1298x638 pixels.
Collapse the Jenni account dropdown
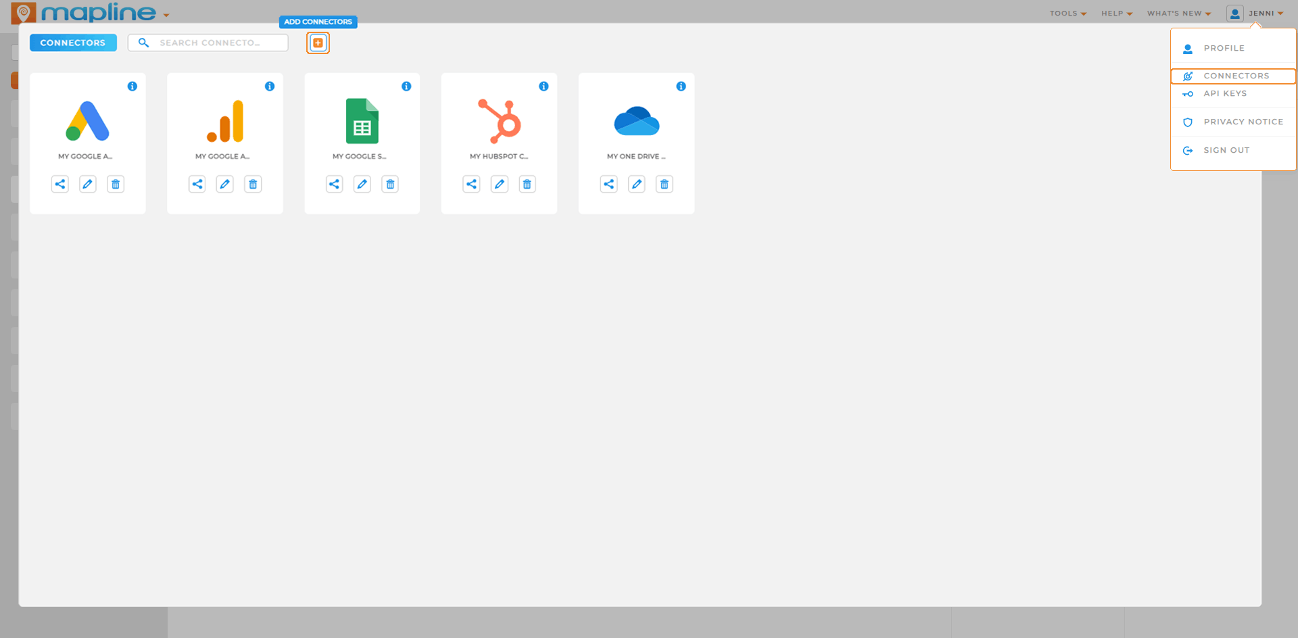point(1259,13)
